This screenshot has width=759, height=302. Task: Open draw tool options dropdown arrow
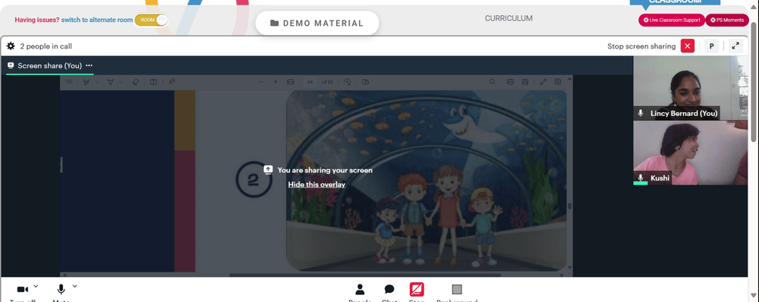(121, 82)
